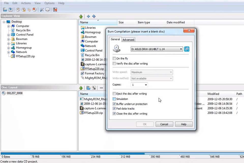This screenshot has width=244, height=163.
Task: Open the Actions menu
Action: 26,3
